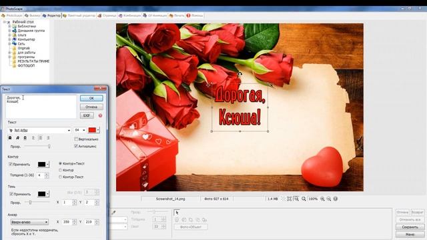Screen dimensions: 427x240
Task: Toggle the Вертикально checkbox
Action: point(76,139)
